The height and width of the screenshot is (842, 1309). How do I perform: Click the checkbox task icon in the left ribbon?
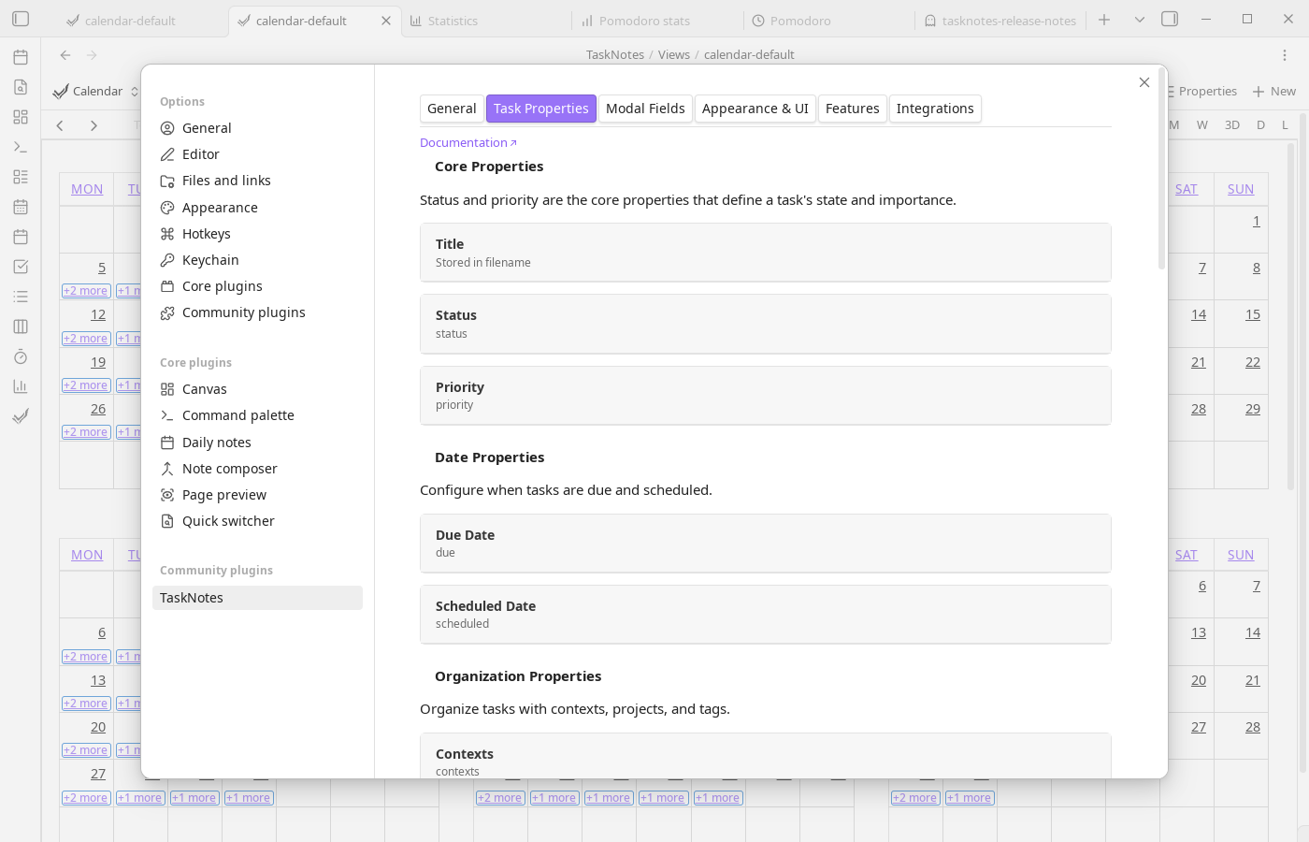click(21, 267)
